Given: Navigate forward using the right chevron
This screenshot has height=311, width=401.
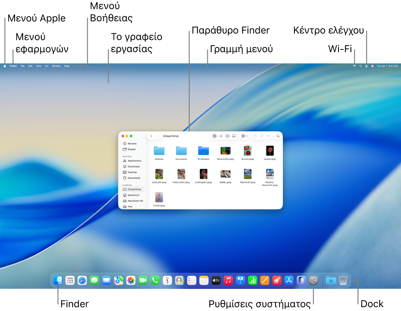Looking at the screenshot, I should (157, 136).
